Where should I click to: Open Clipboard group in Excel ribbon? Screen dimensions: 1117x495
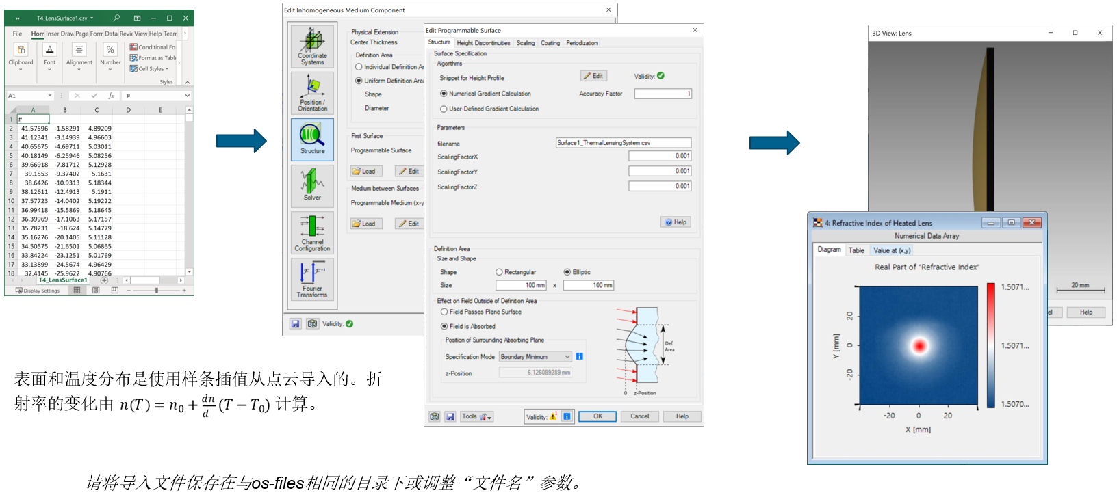click(x=21, y=57)
